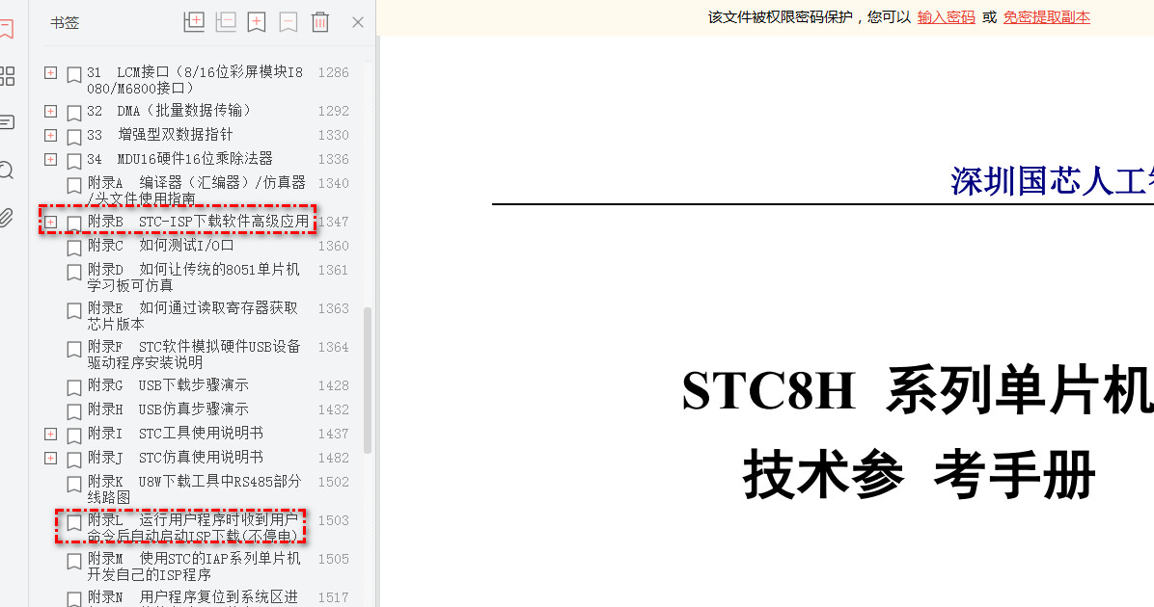Expand the 31 LCM接口 bookmark
The width and height of the screenshot is (1154, 607).
(x=51, y=72)
